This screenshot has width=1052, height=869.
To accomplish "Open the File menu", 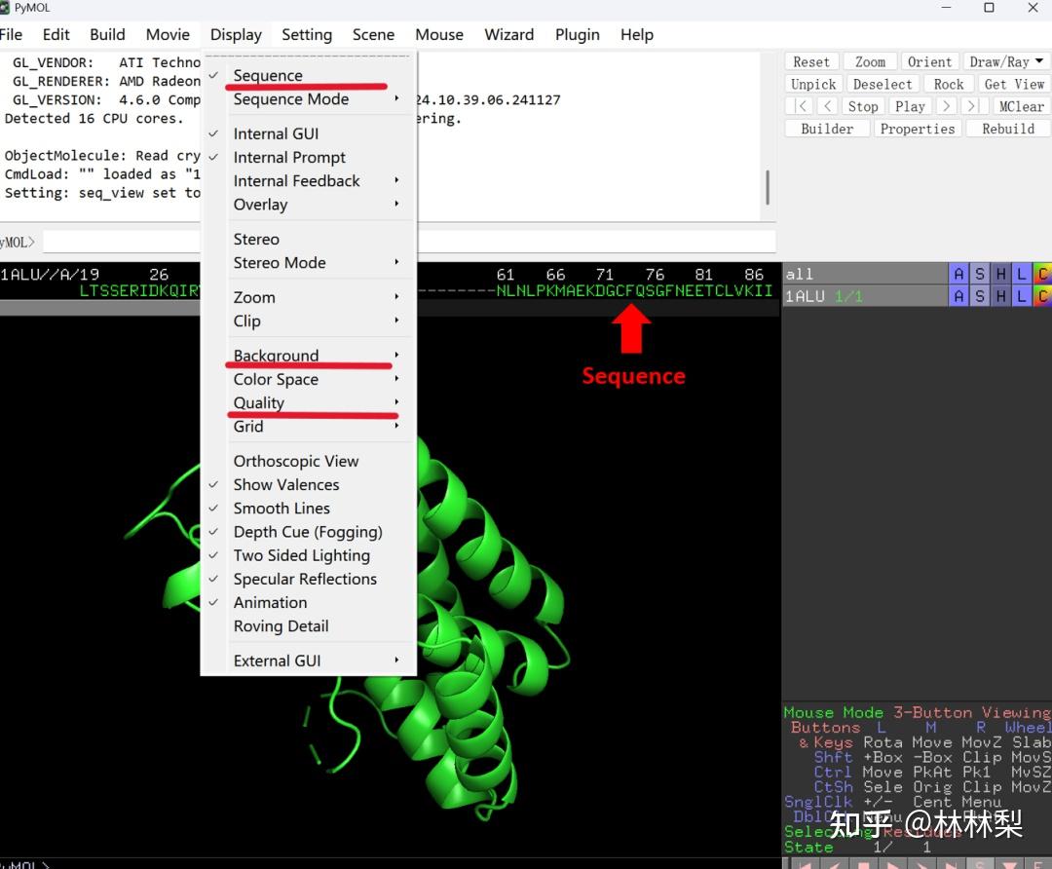I will coord(11,34).
